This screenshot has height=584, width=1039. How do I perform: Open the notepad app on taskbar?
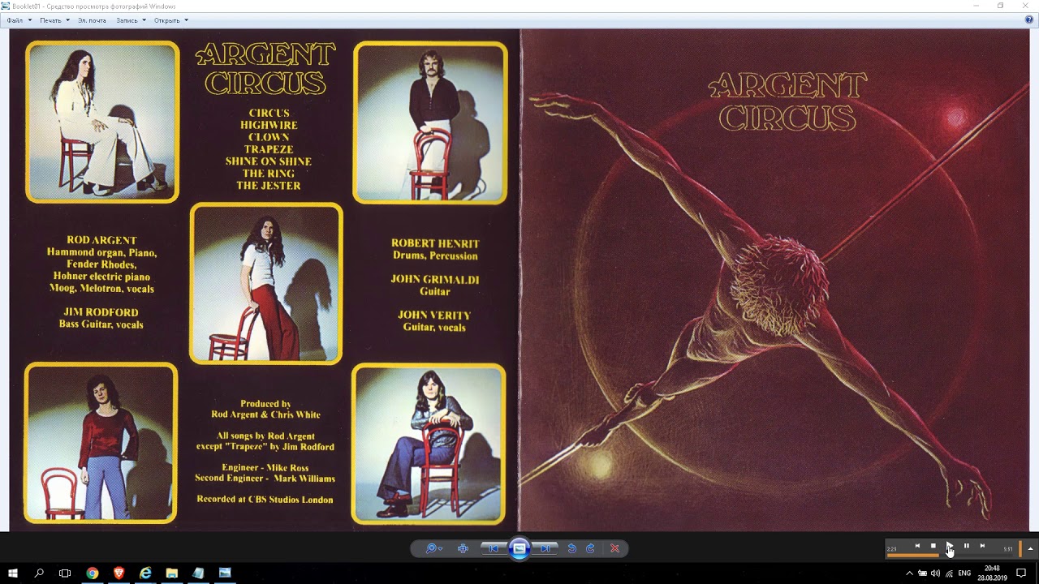click(x=198, y=573)
